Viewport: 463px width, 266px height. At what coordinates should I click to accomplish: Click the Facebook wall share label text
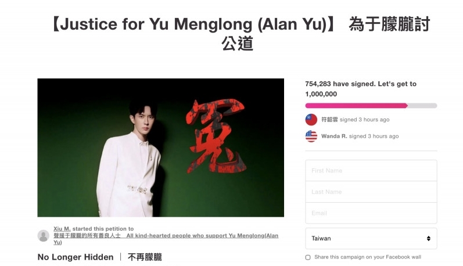coord(368,257)
